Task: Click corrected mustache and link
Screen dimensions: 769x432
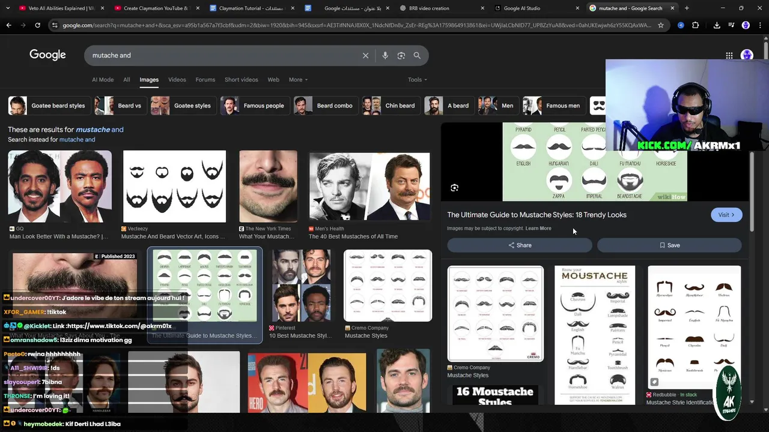Action: [99, 130]
